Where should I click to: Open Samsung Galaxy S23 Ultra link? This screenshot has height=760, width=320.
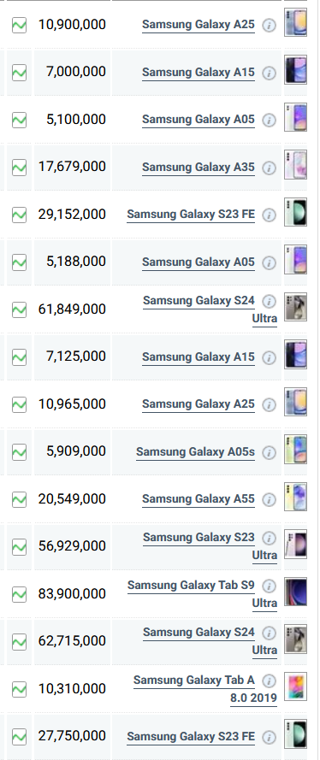210,546
